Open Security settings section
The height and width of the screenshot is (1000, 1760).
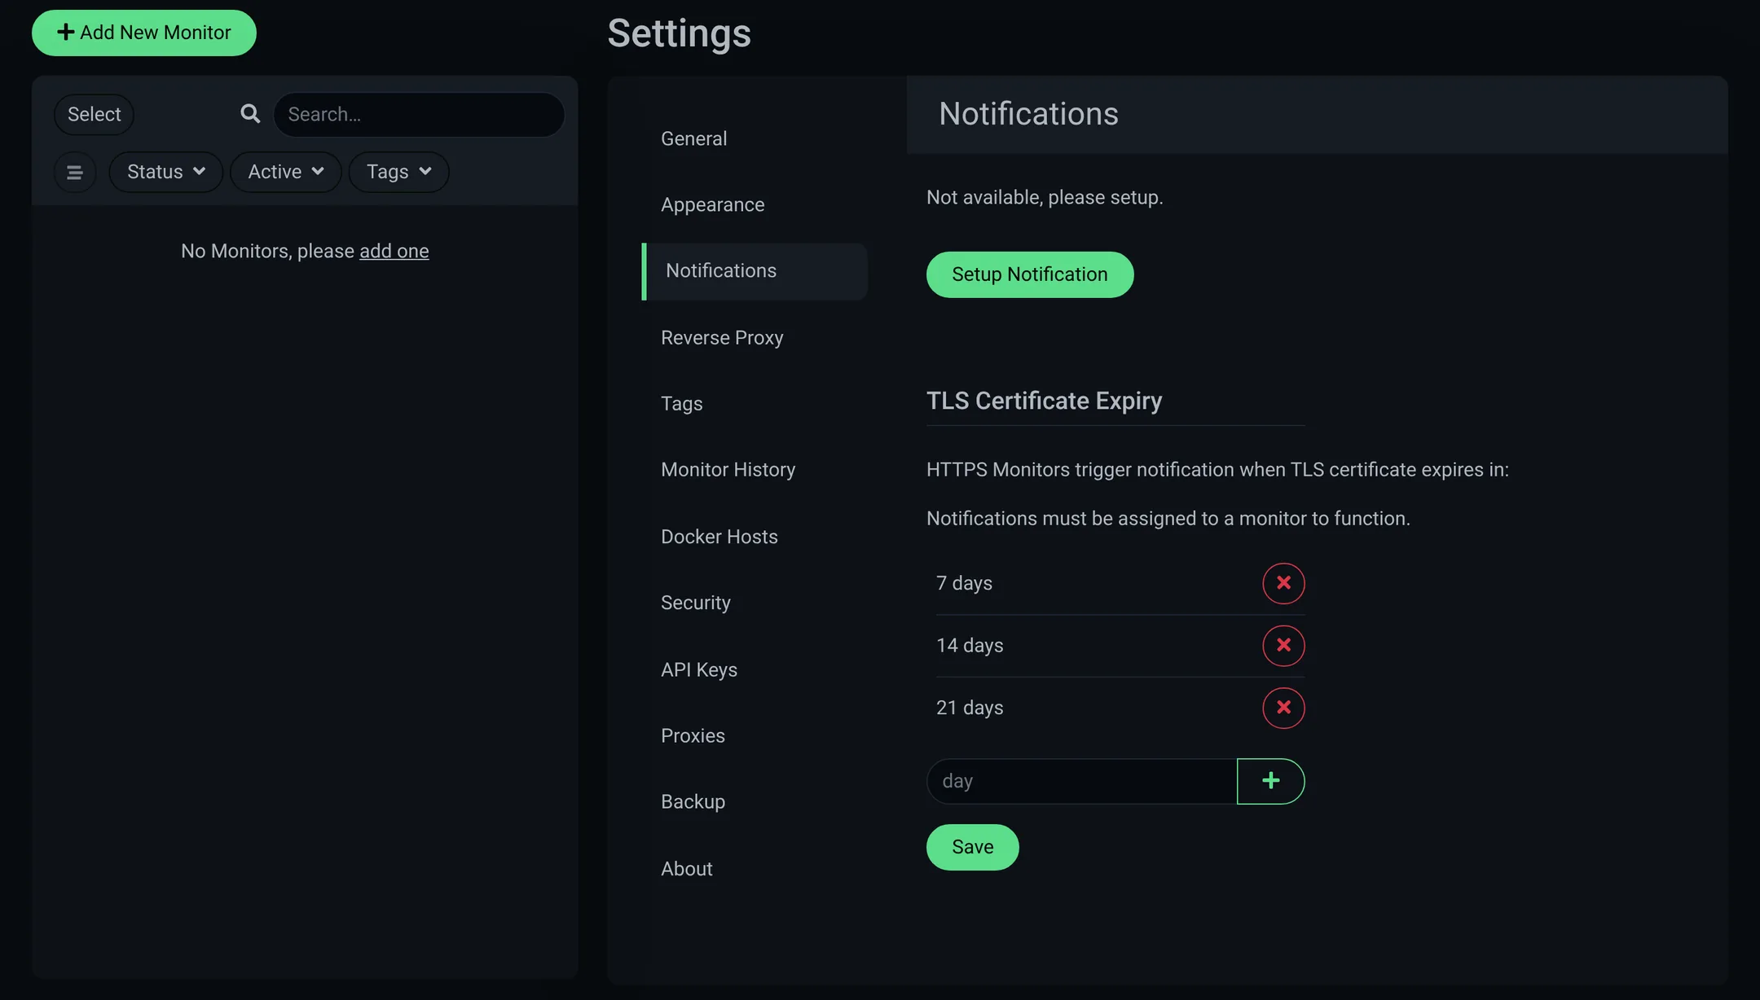pos(755,603)
